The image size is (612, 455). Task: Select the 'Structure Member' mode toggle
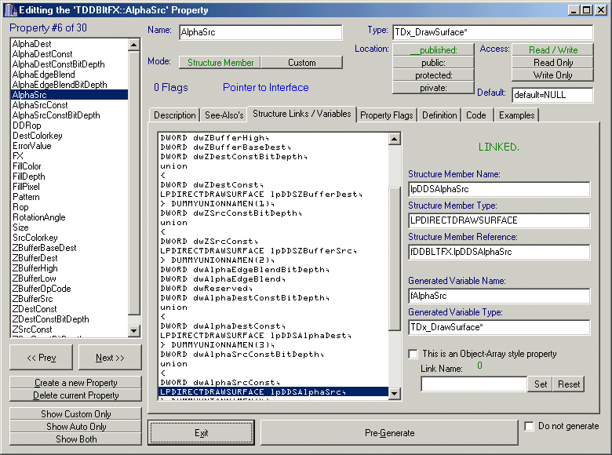click(x=220, y=62)
